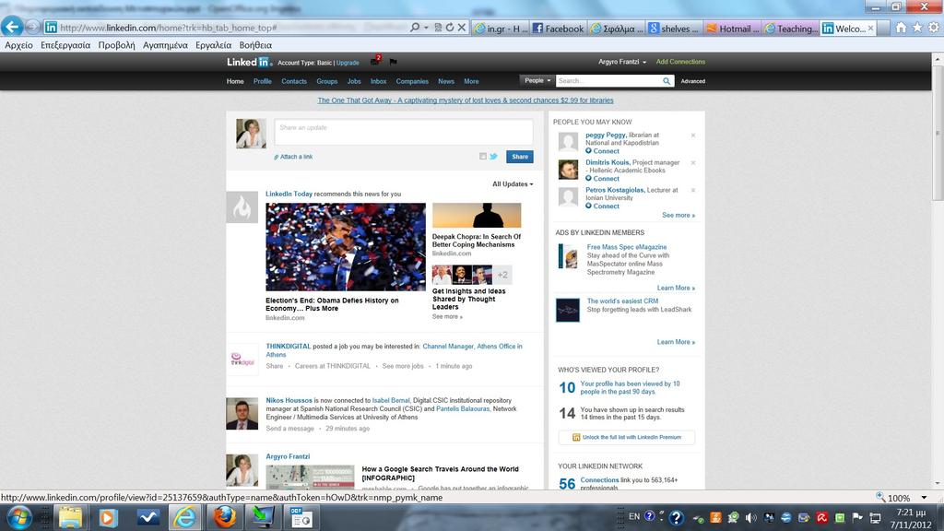Click the Windows Start orb
944x531 pixels.
[x=18, y=518]
